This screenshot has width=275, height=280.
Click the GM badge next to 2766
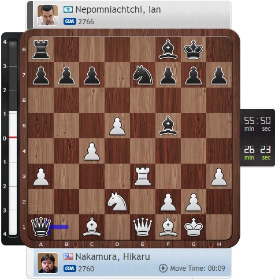[x=70, y=21]
